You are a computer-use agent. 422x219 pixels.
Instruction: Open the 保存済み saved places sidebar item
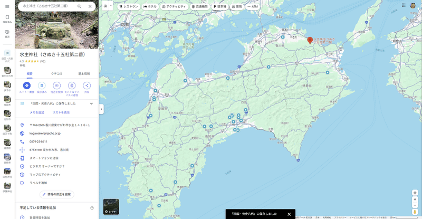point(7,19)
